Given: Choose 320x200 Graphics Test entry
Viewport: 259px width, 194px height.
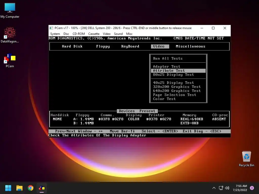Looking at the screenshot, I should (x=177, y=87).
